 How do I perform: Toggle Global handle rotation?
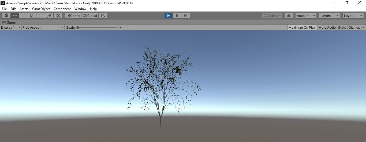[90, 16]
